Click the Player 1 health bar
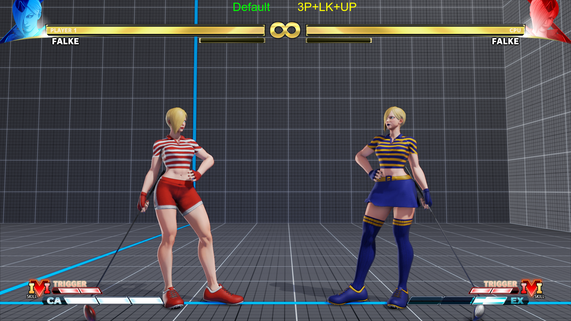This screenshot has height=321, width=571. click(155, 30)
